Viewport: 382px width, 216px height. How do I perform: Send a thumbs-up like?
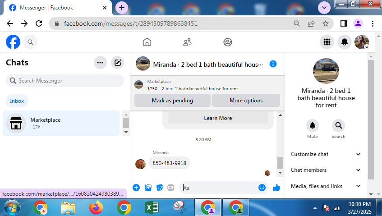click(x=276, y=188)
